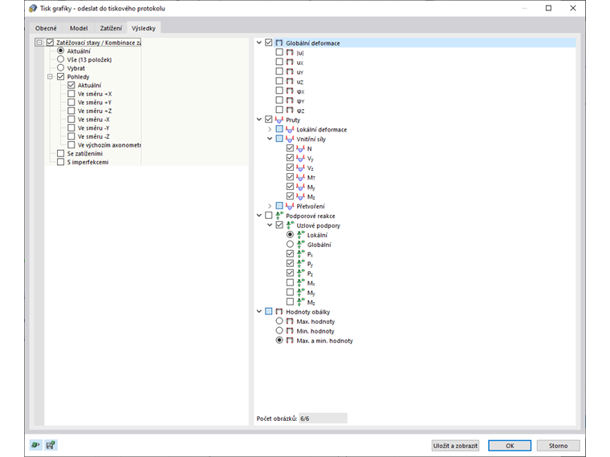Enable the uY deformation checkbox

pos(279,71)
